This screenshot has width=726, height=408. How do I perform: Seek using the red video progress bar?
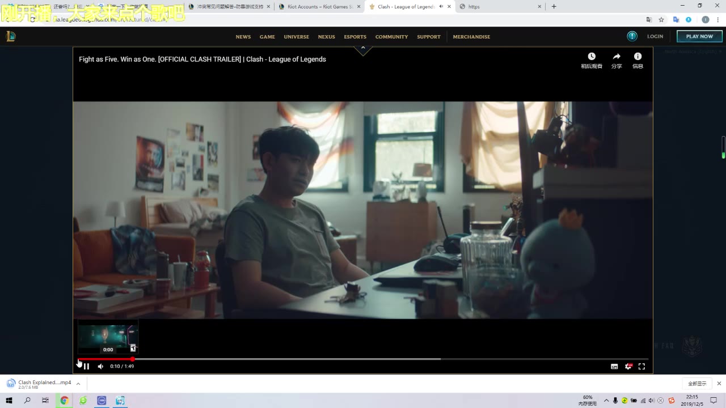[363, 359]
